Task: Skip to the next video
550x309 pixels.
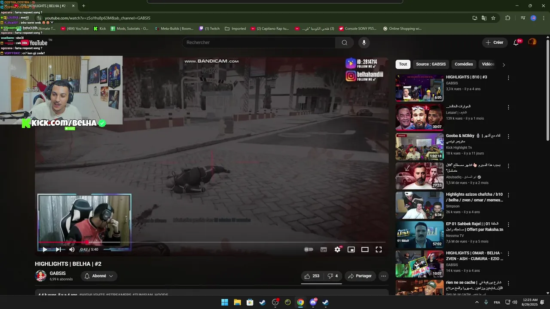Action: pos(58,249)
